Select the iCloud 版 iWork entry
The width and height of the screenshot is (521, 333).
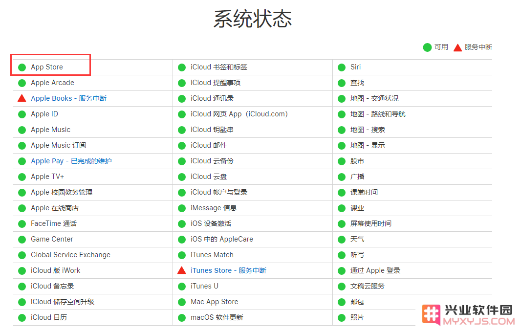pos(56,270)
